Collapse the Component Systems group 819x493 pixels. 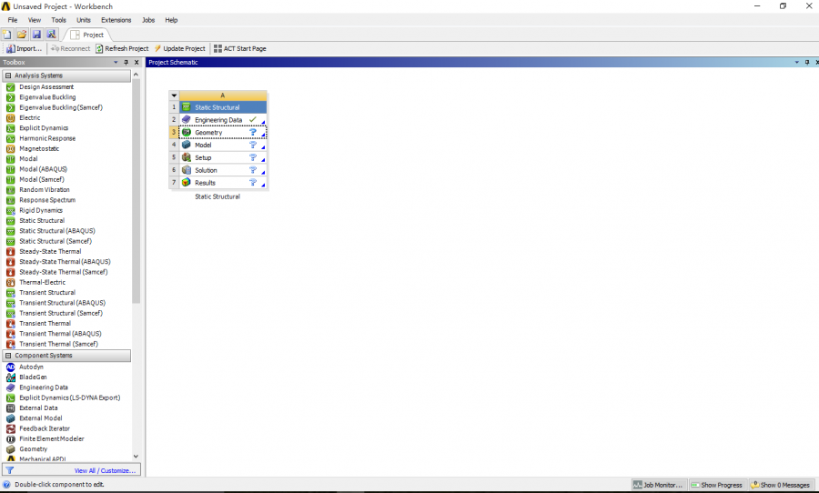pyautogui.click(x=8, y=356)
